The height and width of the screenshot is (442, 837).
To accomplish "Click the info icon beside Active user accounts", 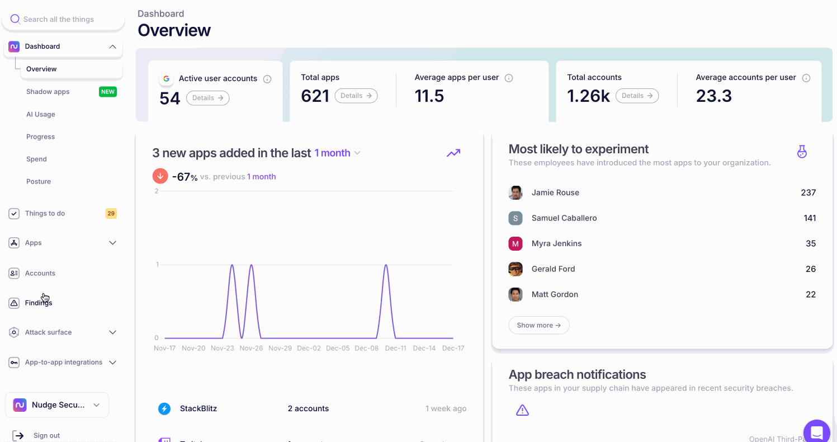I will (x=267, y=79).
